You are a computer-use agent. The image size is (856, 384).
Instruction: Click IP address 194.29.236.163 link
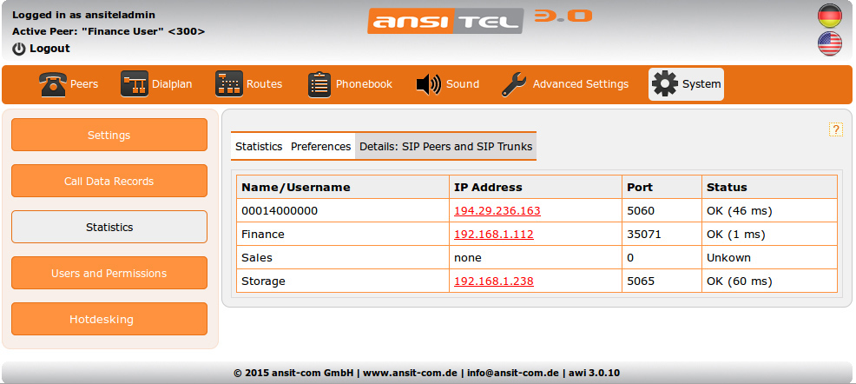(497, 211)
